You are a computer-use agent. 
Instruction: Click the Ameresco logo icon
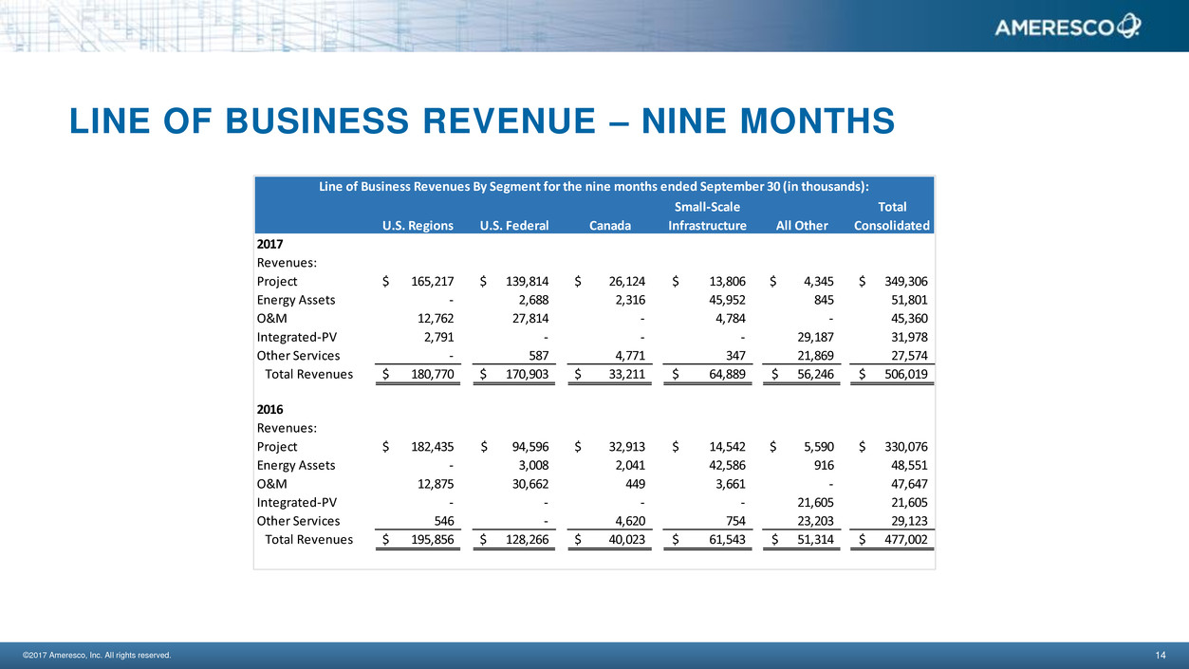(x=1128, y=26)
